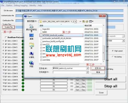Open the upgrade type dropdown in main window
This screenshot has width=128, height=103.
click(123, 36)
